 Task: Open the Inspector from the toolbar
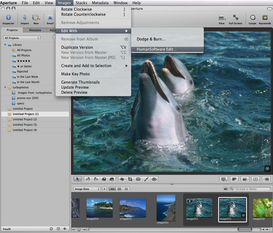pyautogui.click(x=8, y=18)
